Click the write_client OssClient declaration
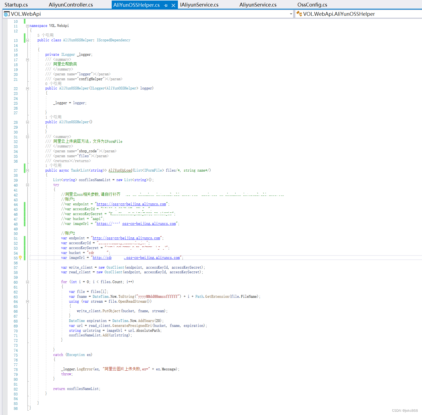The image size is (422, 415). pyautogui.click(x=133, y=268)
